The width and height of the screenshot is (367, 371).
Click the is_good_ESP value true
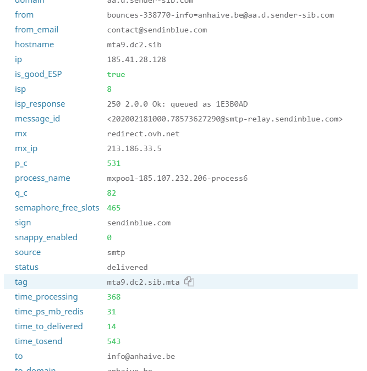(116, 75)
